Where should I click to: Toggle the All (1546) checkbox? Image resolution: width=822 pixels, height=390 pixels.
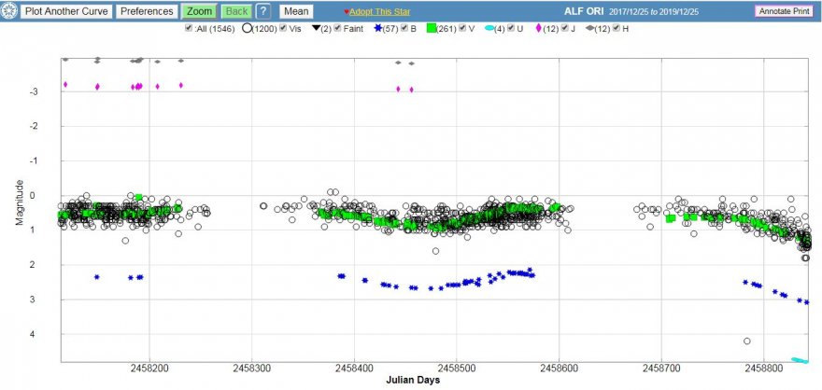pyautogui.click(x=190, y=29)
